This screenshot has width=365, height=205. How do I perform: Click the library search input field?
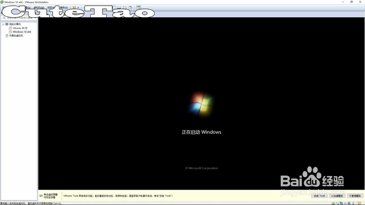click(x=19, y=18)
